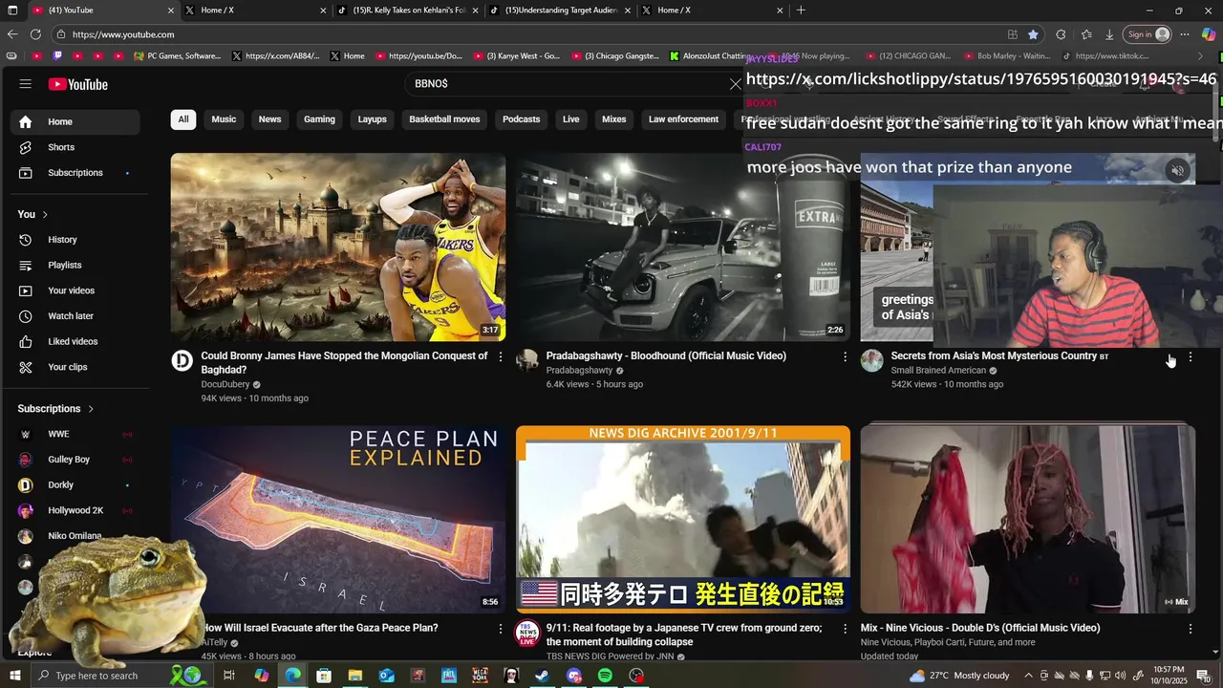Screen dimensions: 1223x688
Task: Unmute the Secrets from Asia preview video
Action: tap(1177, 171)
